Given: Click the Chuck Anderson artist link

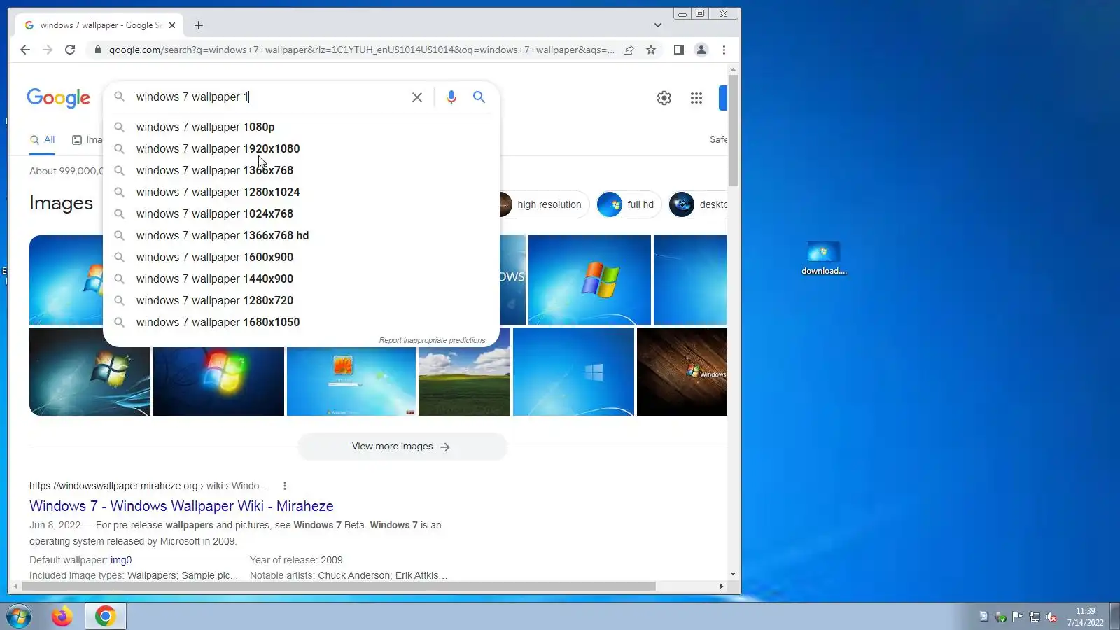Looking at the screenshot, I should pyautogui.click(x=354, y=575).
